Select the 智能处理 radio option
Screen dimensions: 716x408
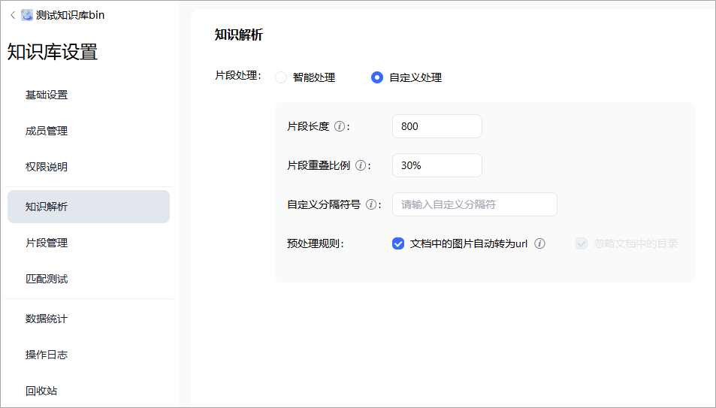click(281, 77)
